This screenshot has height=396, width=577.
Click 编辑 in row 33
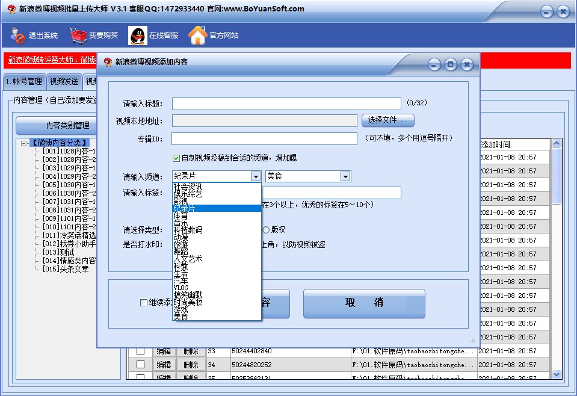tap(164, 351)
